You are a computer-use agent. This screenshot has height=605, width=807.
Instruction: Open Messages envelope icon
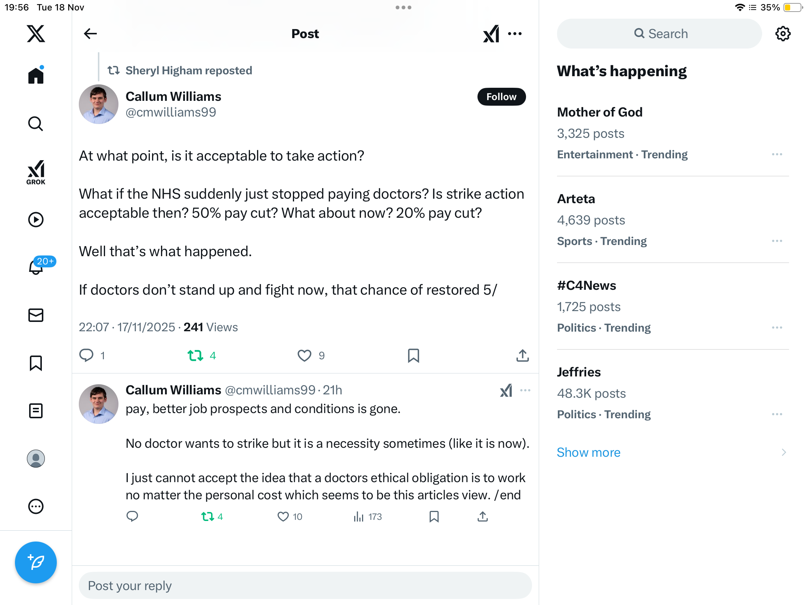[x=36, y=315]
